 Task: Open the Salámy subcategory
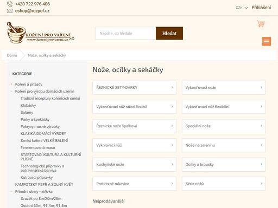(x=27, y=113)
